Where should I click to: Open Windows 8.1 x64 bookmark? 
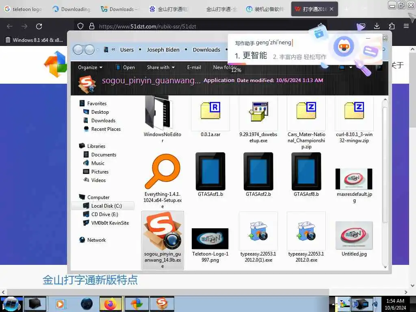[34, 40]
